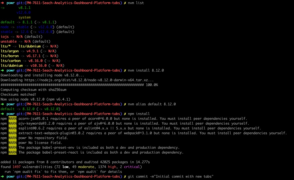Select the lts/boron alias name
The height and width of the screenshot is (180, 294).
(10, 56)
